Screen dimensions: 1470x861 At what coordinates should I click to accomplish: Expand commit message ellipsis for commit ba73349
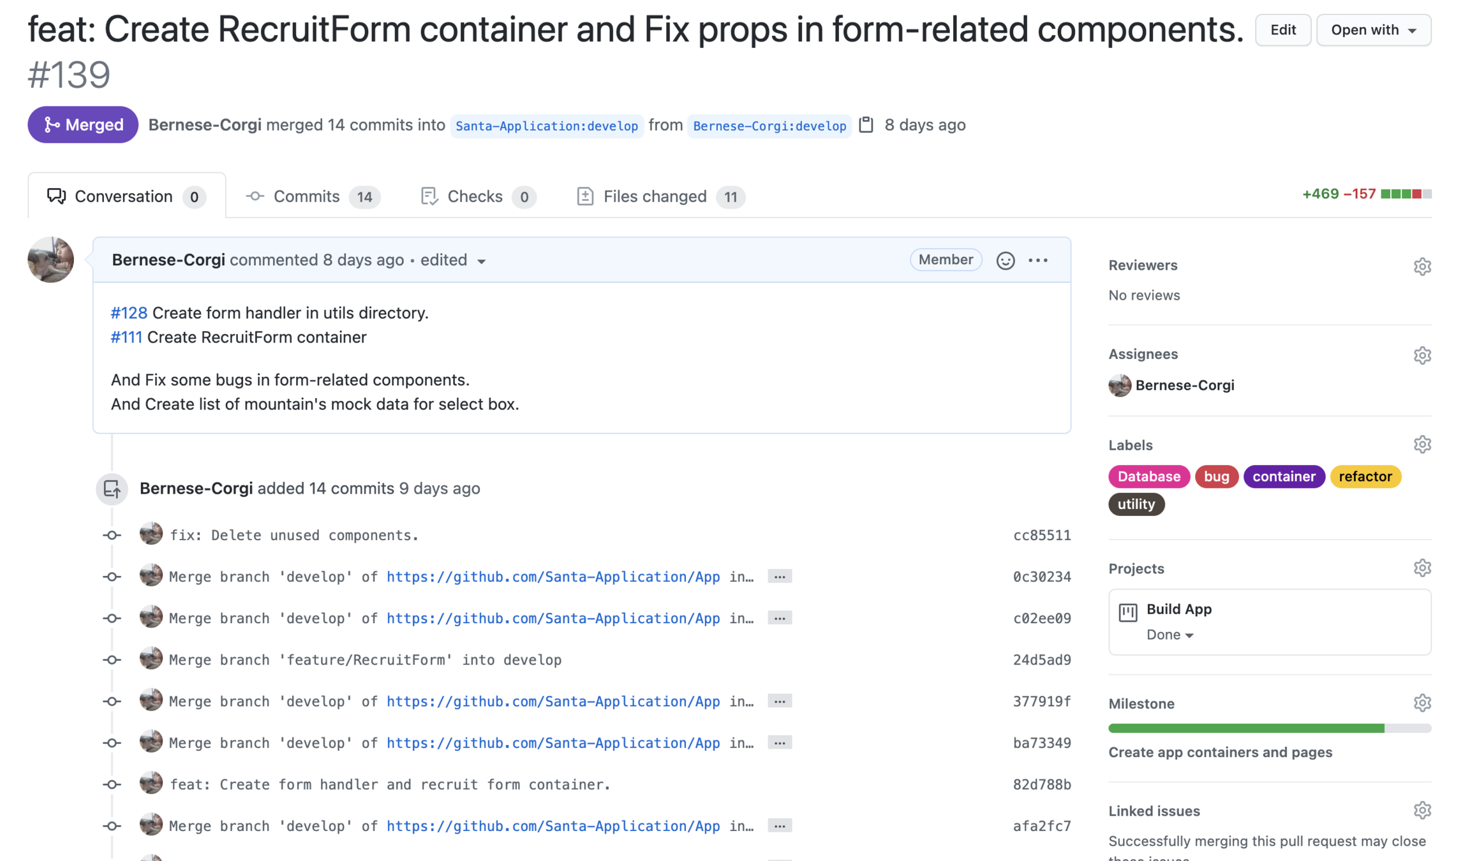(780, 742)
